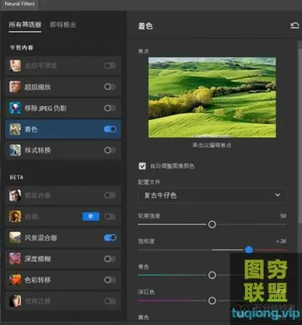302x325 pixels.
Task: Click the 深度模糊 filter name
Action: (x=38, y=259)
